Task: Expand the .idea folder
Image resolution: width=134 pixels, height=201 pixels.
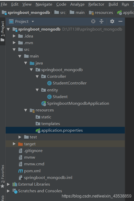Action: coord(14,36)
